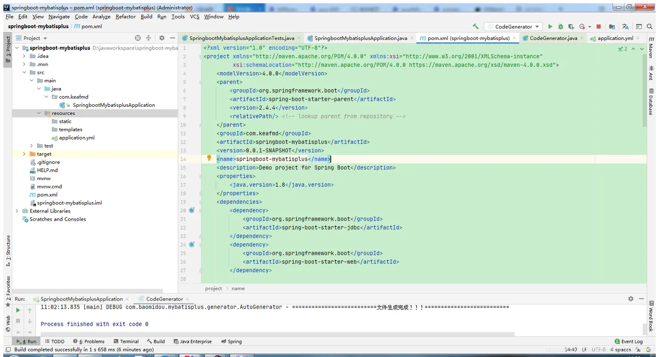Toggle the Maven side tool window

point(651,48)
